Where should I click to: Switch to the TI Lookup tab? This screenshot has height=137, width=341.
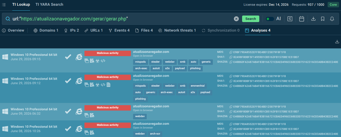(21, 5)
